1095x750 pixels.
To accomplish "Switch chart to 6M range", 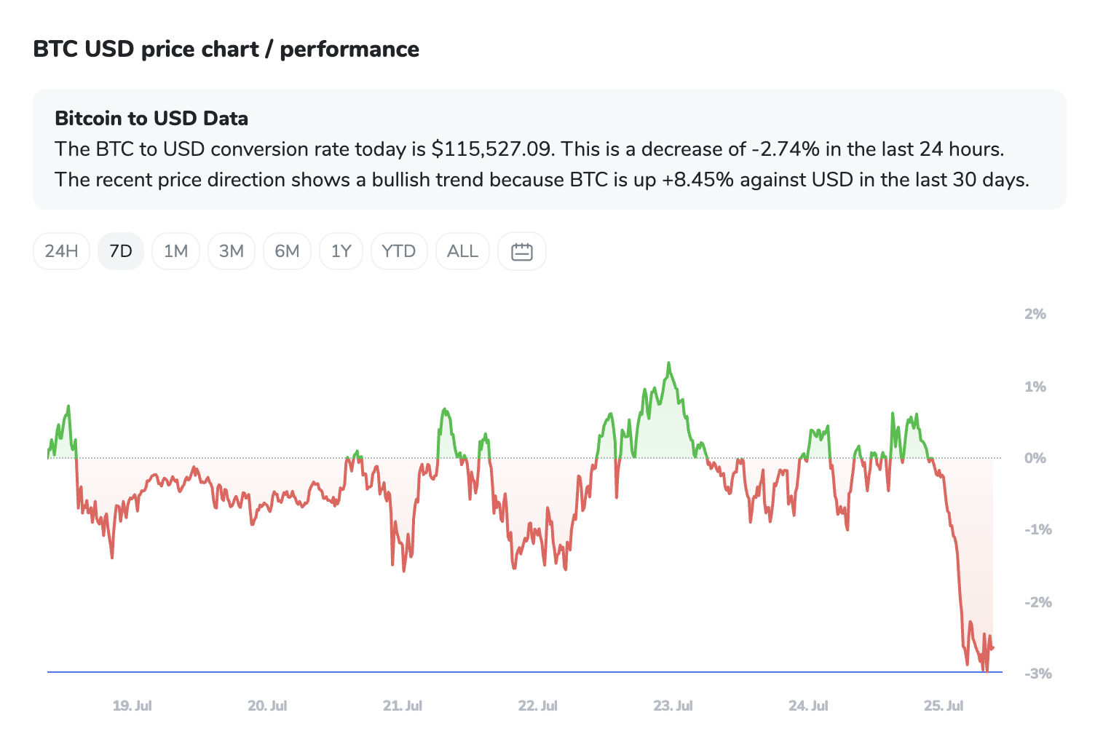I will [287, 251].
